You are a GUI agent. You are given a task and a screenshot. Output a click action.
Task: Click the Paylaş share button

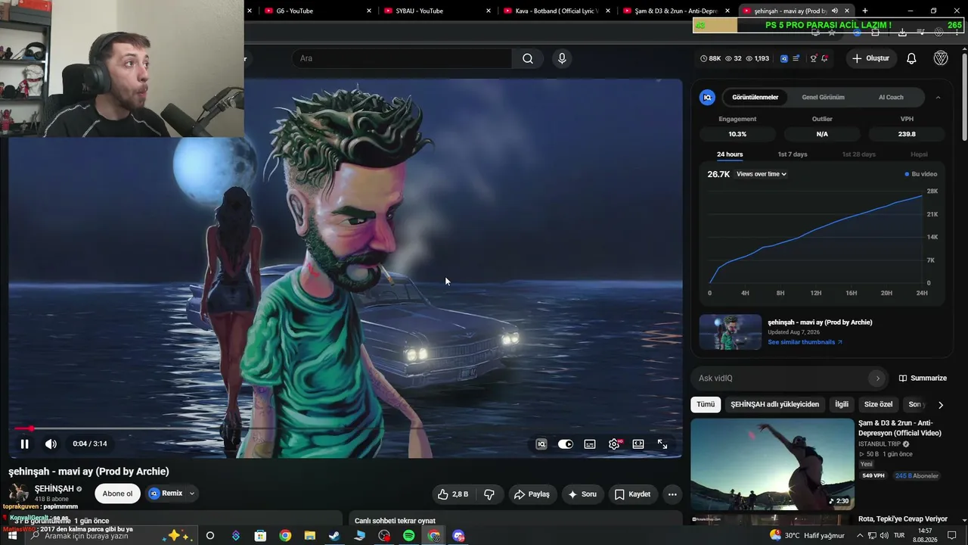[x=532, y=494]
